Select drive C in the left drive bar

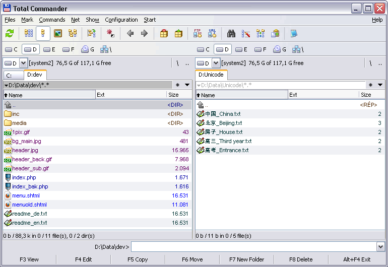(x=11, y=49)
